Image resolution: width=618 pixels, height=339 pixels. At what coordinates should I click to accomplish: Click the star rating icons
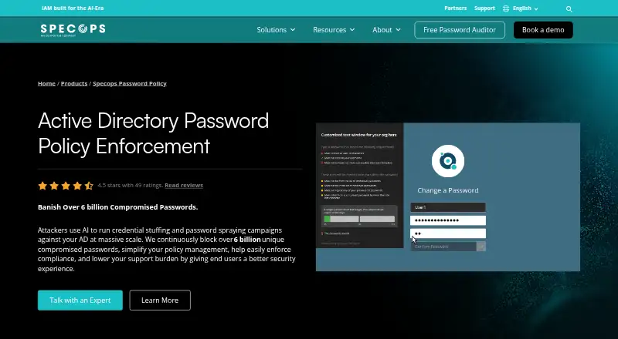pyautogui.click(x=66, y=186)
